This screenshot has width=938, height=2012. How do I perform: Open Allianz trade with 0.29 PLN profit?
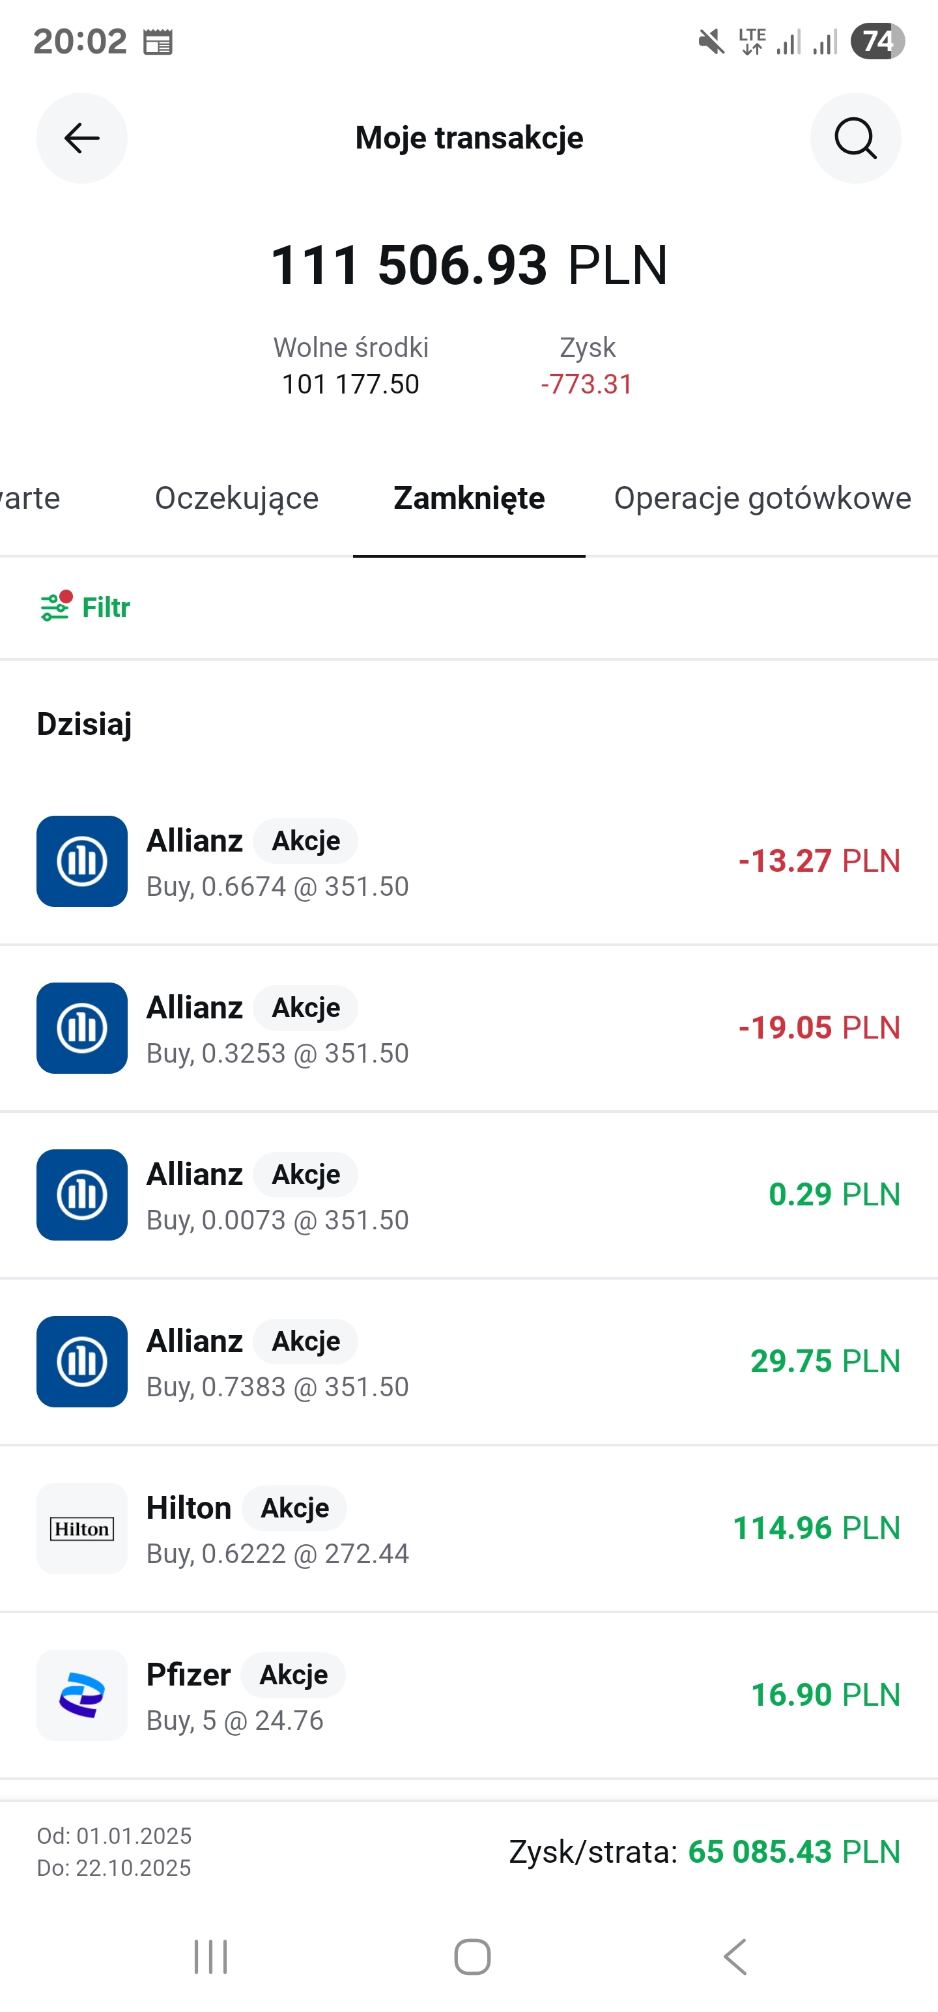(x=468, y=1195)
